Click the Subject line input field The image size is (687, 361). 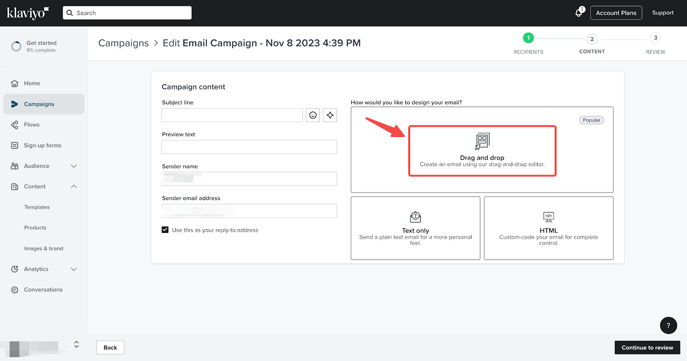pos(232,115)
